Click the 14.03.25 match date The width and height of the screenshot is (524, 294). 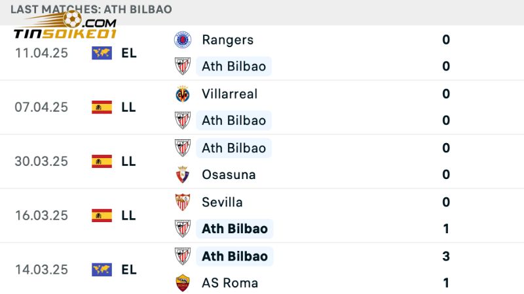coord(41,269)
